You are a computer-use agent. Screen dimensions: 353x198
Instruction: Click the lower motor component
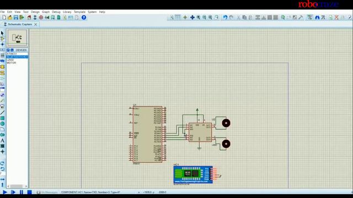pyautogui.click(x=226, y=144)
